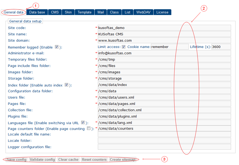
Task: Click the 'General data setup' legend text
Action: [25, 21]
